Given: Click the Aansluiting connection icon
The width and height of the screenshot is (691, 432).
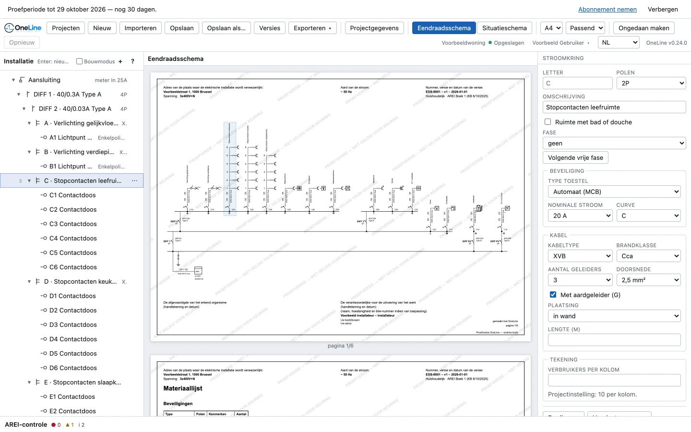Looking at the screenshot, I should [x=22, y=80].
